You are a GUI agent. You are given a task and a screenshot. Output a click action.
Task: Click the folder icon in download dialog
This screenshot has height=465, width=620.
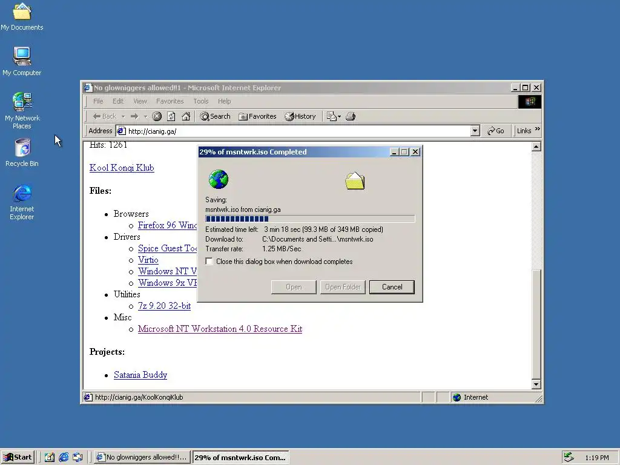coord(355,180)
